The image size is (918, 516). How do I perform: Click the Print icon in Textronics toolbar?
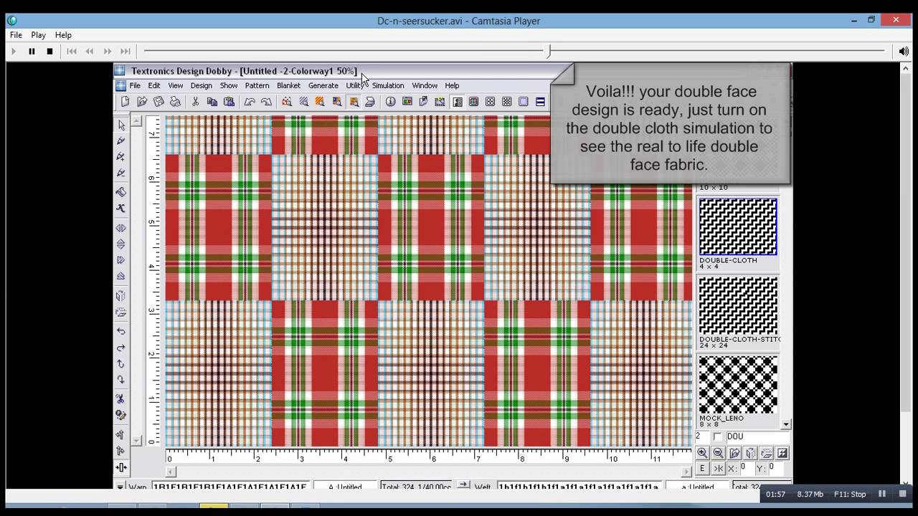coord(175,102)
